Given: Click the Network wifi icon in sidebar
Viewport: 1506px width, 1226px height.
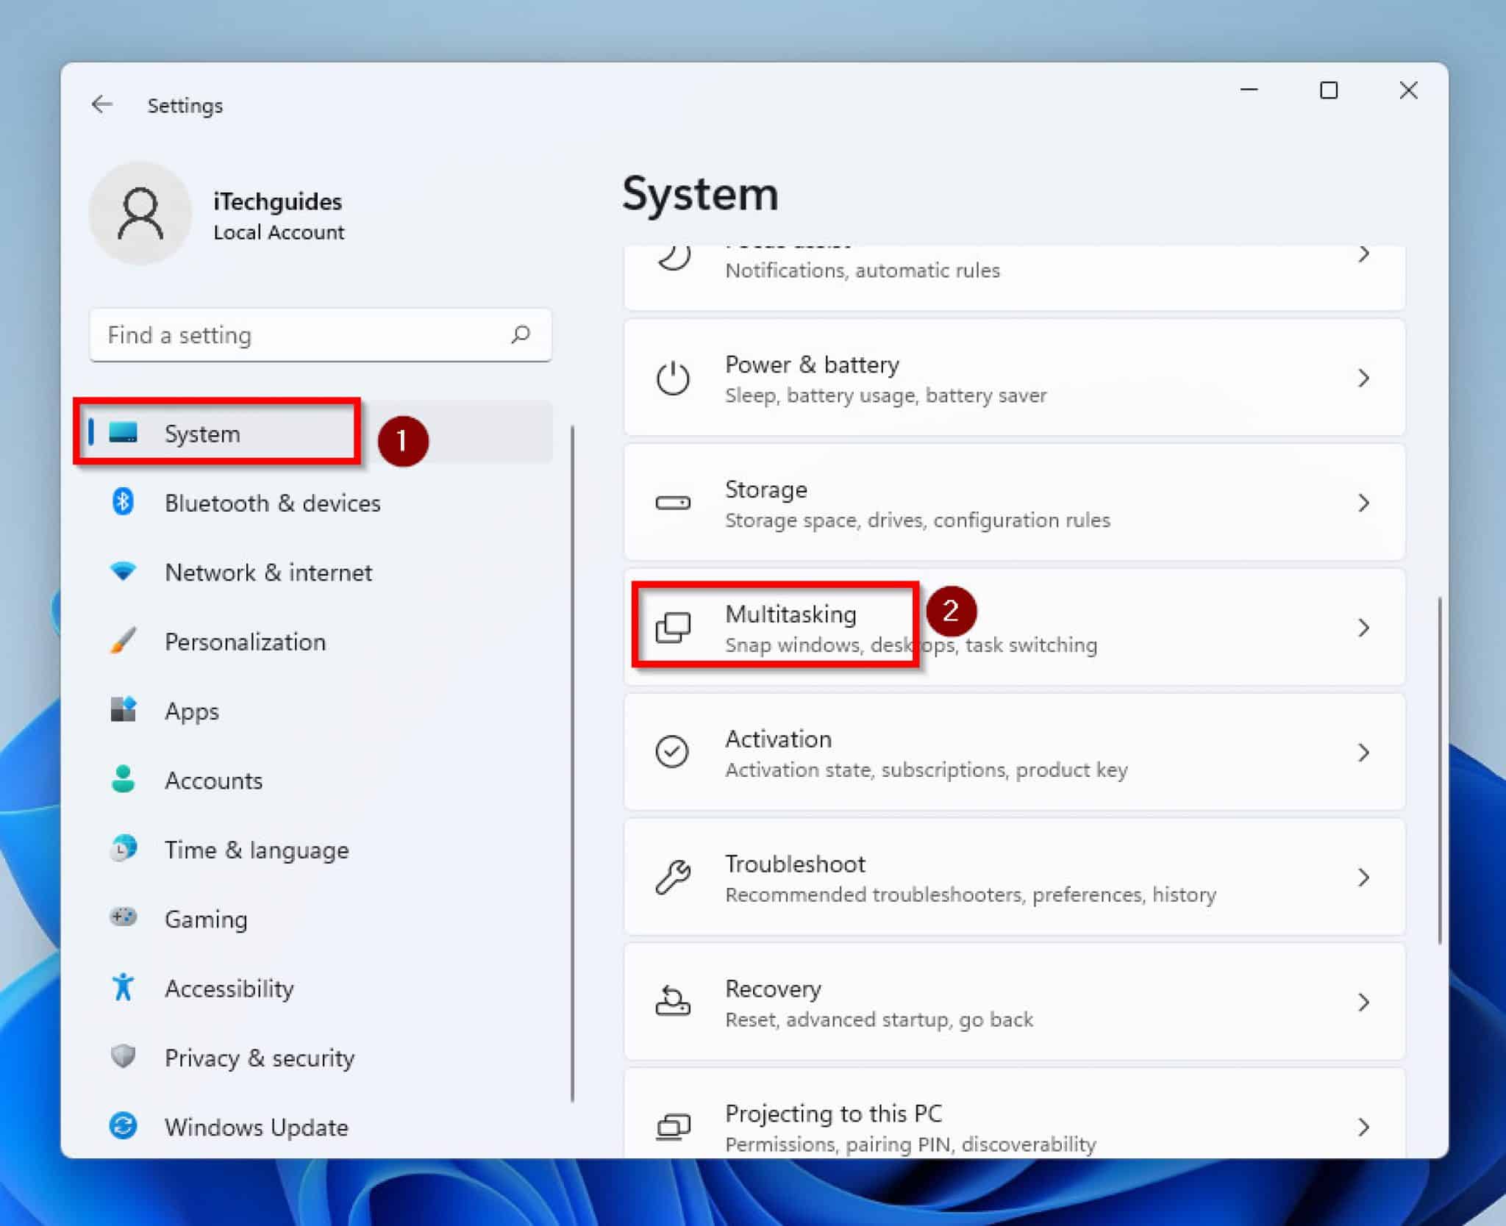Looking at the screenshot, I should click(x=123, y=571).
